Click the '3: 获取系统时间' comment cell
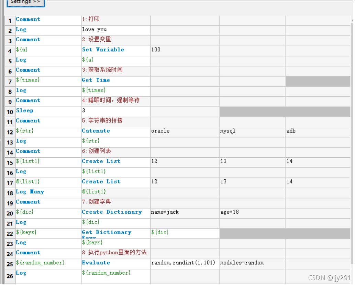The width and height of the screenshot is (355, 285). point(116,71)
